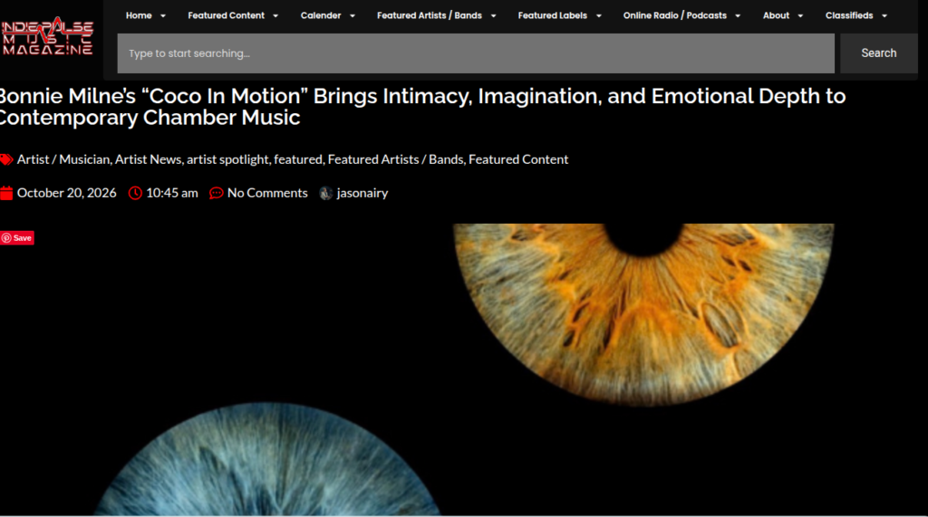The image size is (928, 517).
Task: Expand the Calender dropdown arrow
Action: click(353, 16)
